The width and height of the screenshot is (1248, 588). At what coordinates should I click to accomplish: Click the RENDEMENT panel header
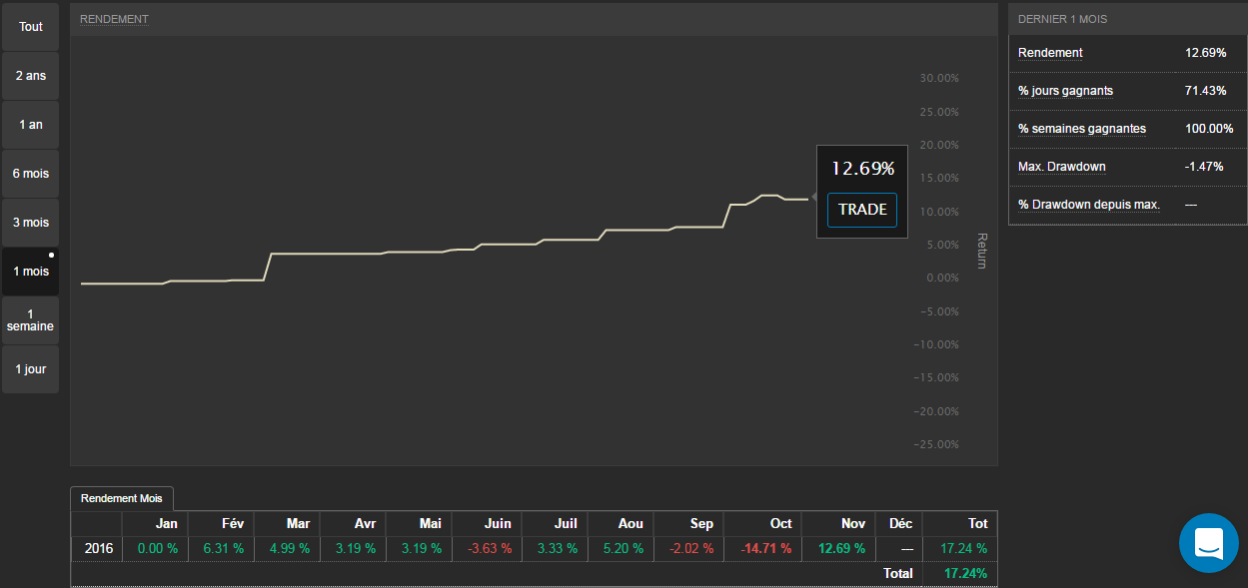(114, 19)
